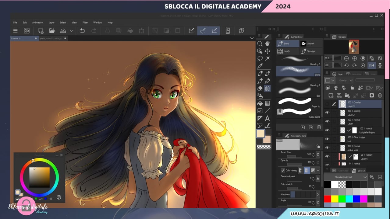Select the Operation object cube tool
This screenshot has height=219, width=390.
260,51
